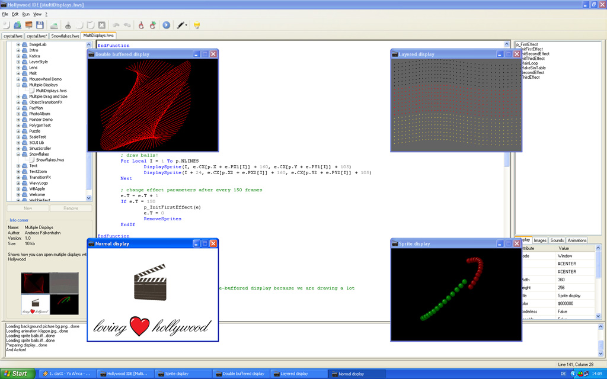Click the black pen toolbar icon
Screen dimensions: 607x379
click(x=180, y=25)
